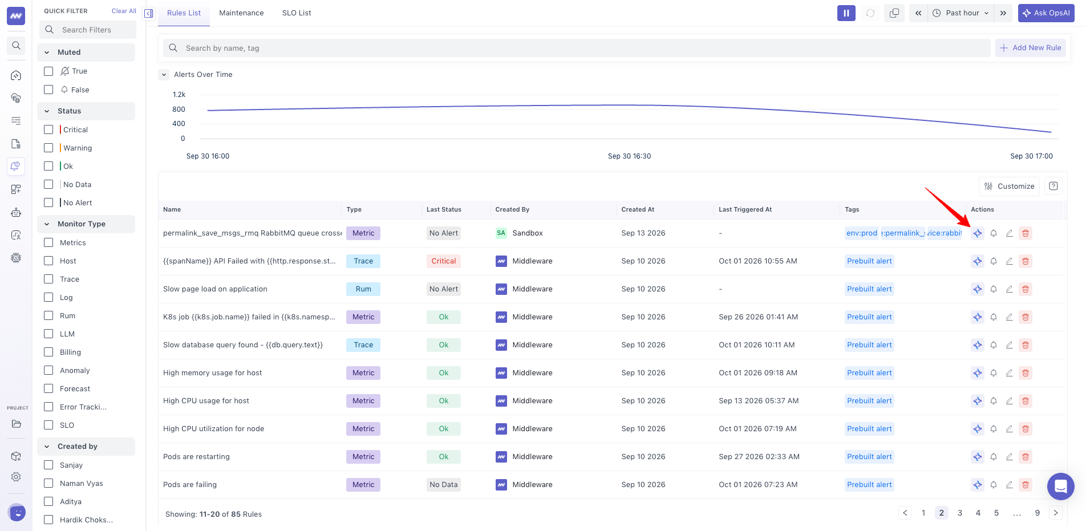Open OpsAI for permalink_save_msgs_rmq rule
Viewport: 1086px width, 531px height.
[978, 233]
